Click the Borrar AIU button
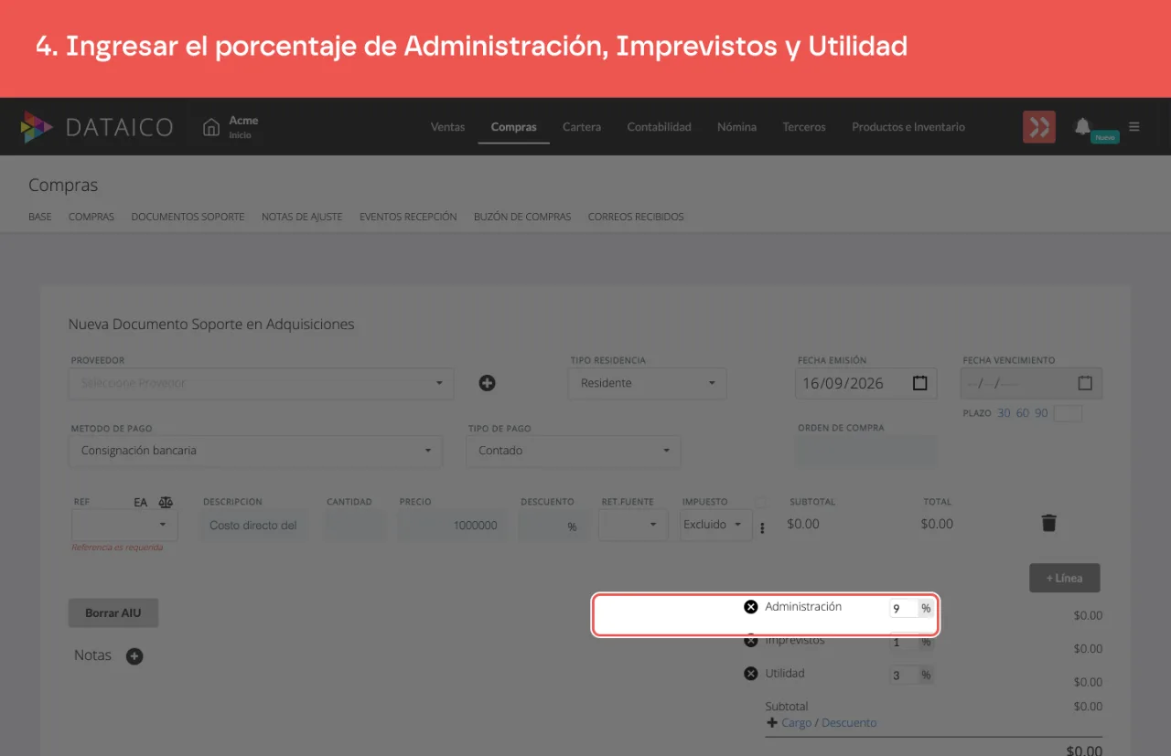Viewport: 1171px width, 756px height. (113, 612)
